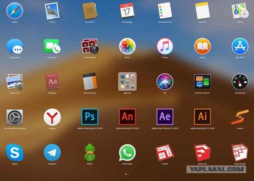
Task: Open the LayOut app
Action: pos(165,153)
